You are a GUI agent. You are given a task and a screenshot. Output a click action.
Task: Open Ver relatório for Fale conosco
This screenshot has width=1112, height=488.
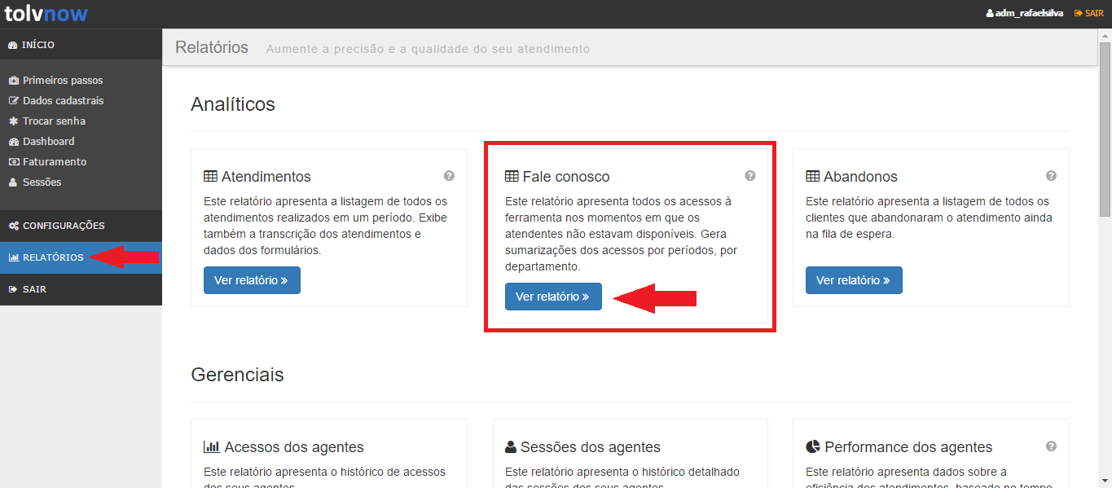[553, 297]
